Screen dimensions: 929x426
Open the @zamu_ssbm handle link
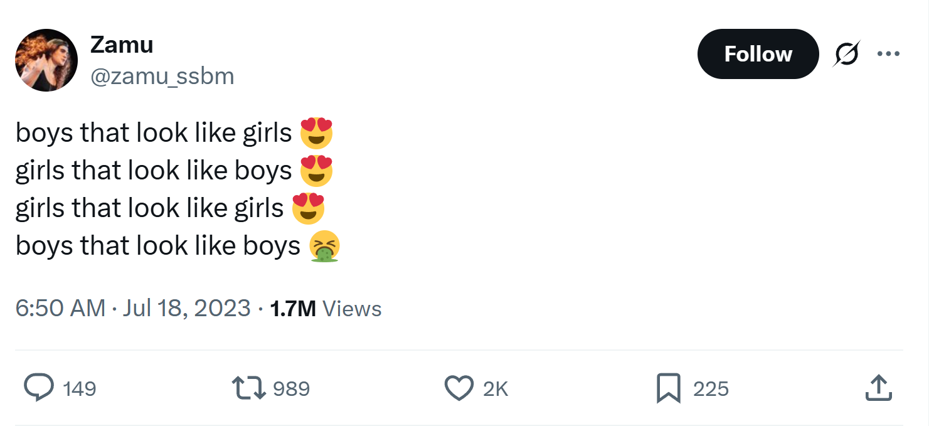pyautogui.click(x=162, y=77)
